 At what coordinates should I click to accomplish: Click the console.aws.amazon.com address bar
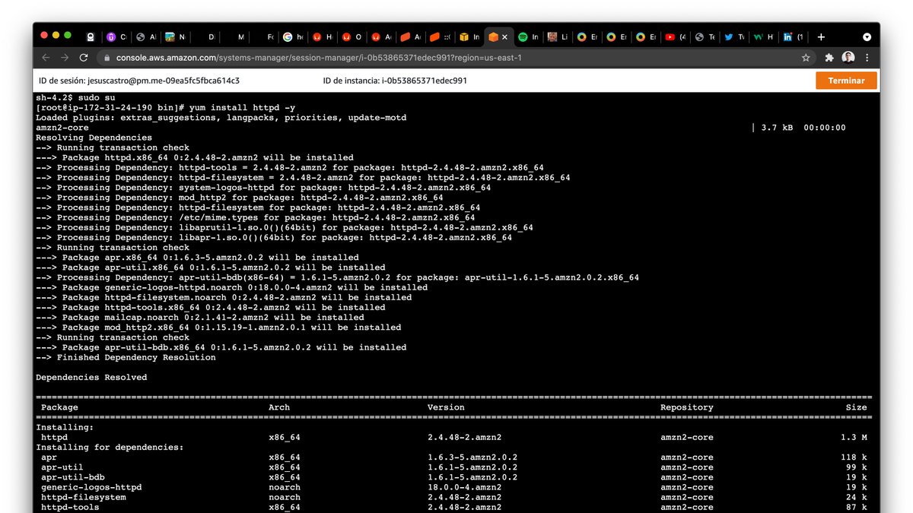click(304, 58)
